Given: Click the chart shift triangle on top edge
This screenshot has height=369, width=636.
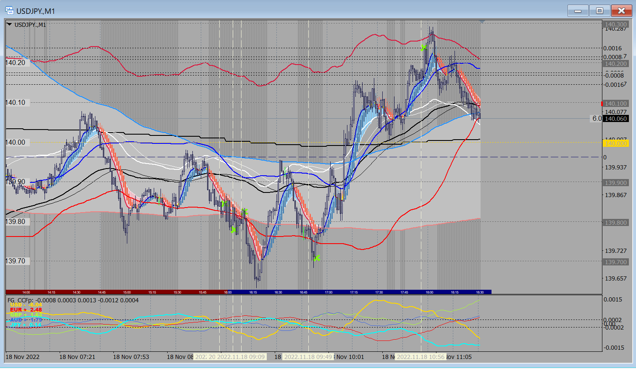Looking at the screenshot, I should pyautogui.click(x=482, y=21).
